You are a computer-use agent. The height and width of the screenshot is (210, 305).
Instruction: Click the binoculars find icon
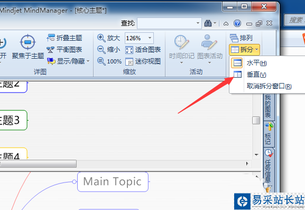coord(208,23)
